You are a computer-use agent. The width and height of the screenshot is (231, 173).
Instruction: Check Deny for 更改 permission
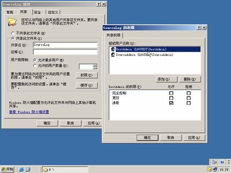[188, 98]
